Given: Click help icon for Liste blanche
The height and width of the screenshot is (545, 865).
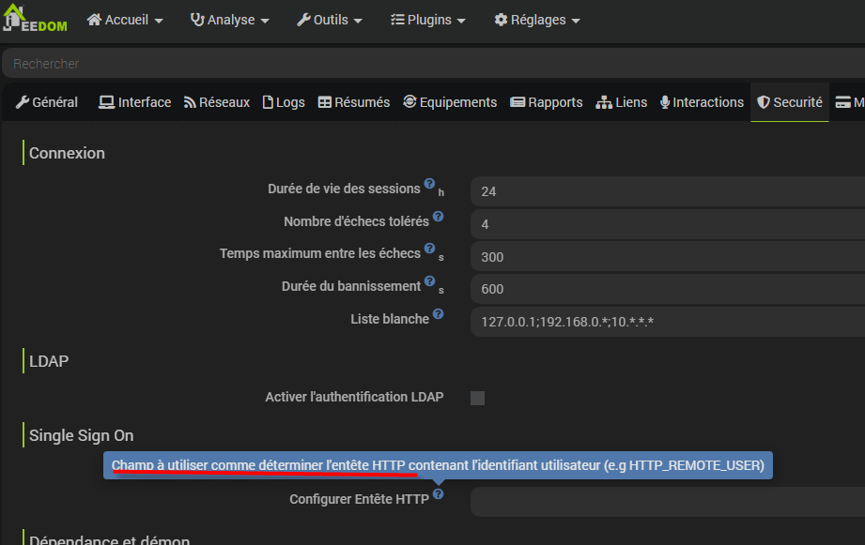Looking at the screenshot, I should coord(438,313).
